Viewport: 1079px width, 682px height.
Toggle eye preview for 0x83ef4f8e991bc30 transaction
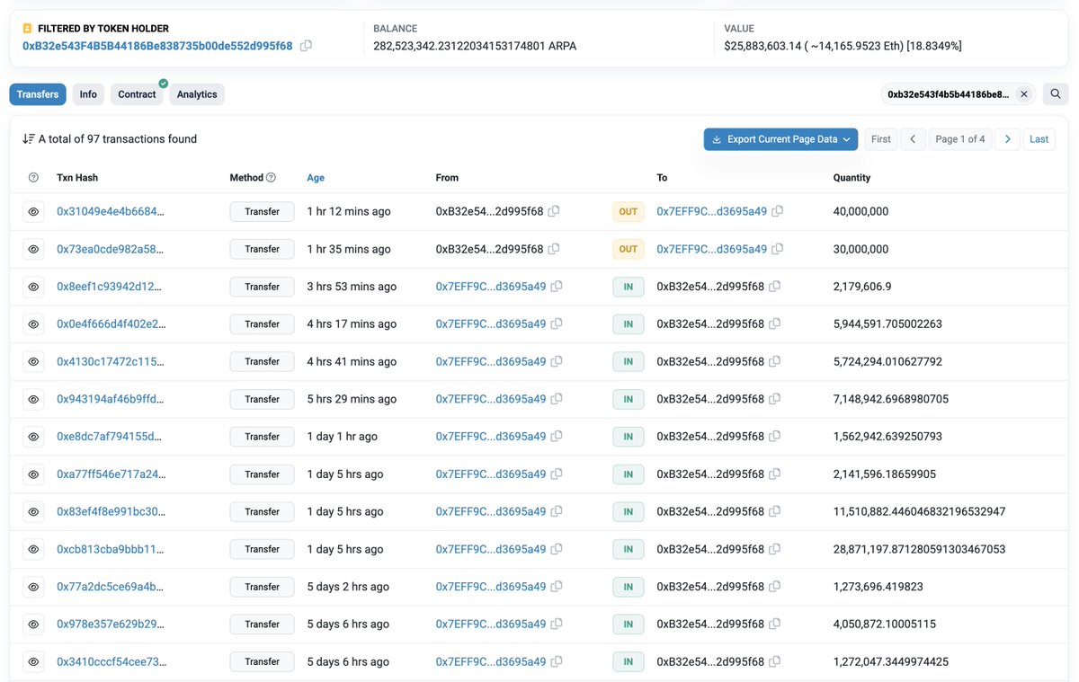pos(33,511)
